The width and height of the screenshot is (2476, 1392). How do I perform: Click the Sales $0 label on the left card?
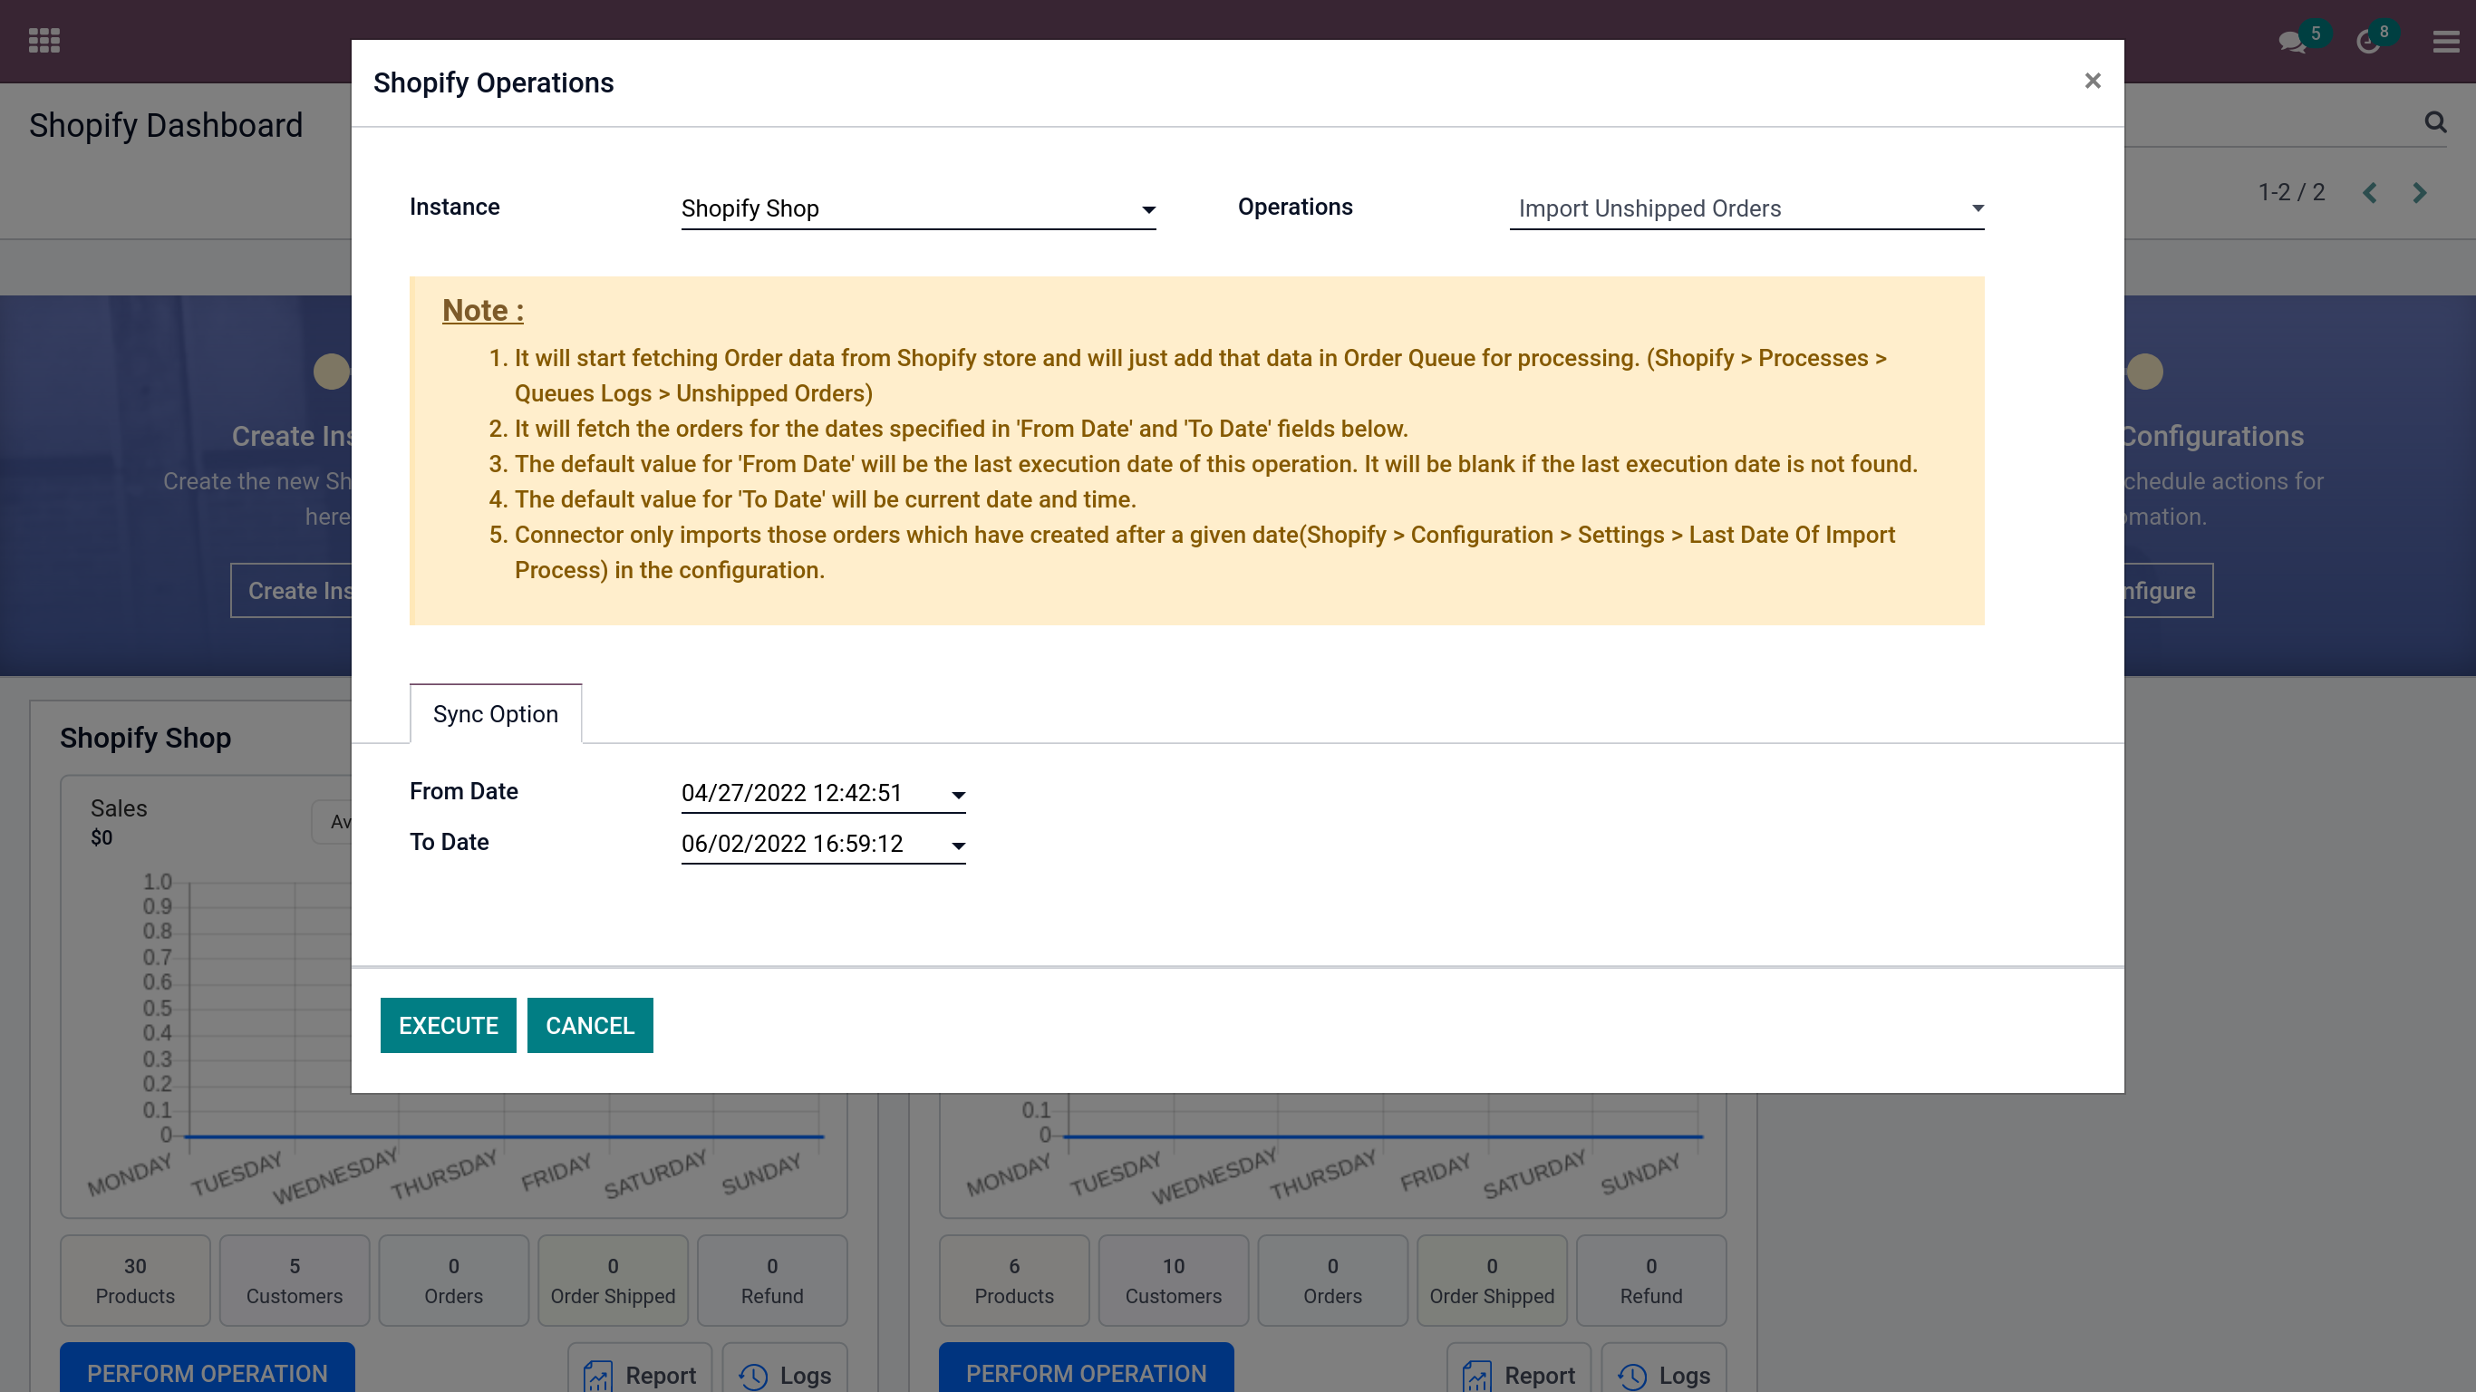coord(118,822)
